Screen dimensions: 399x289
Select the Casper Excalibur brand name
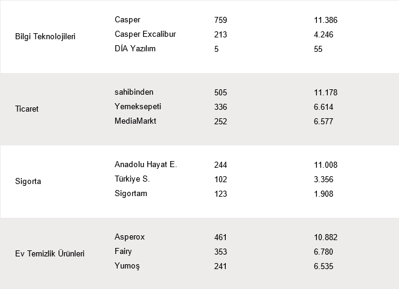[x=145, y=34]
